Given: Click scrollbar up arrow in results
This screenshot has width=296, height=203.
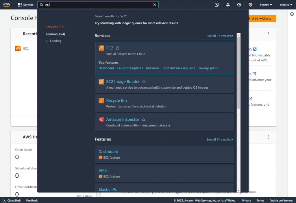Looking at the screenshot, I should pyautogui.click(x=238, y=35).
